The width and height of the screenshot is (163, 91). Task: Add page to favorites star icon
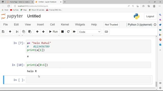tap(138, 6)
